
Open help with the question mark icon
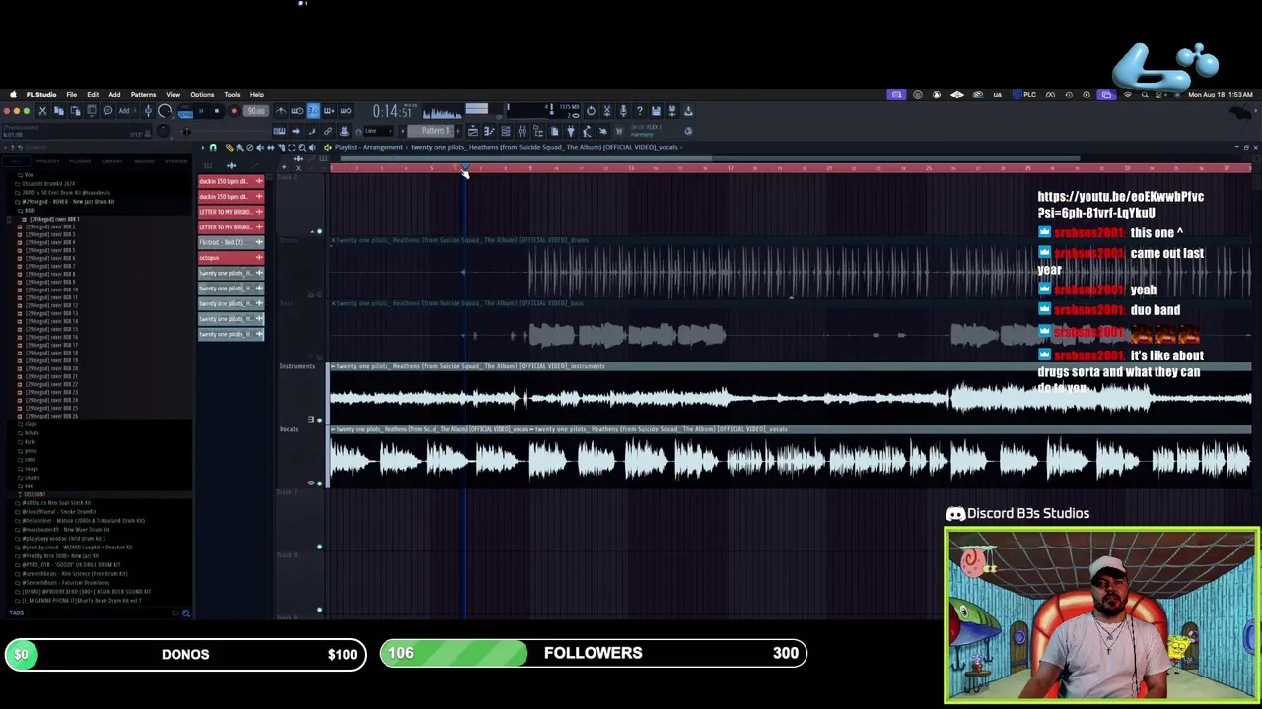640,111
